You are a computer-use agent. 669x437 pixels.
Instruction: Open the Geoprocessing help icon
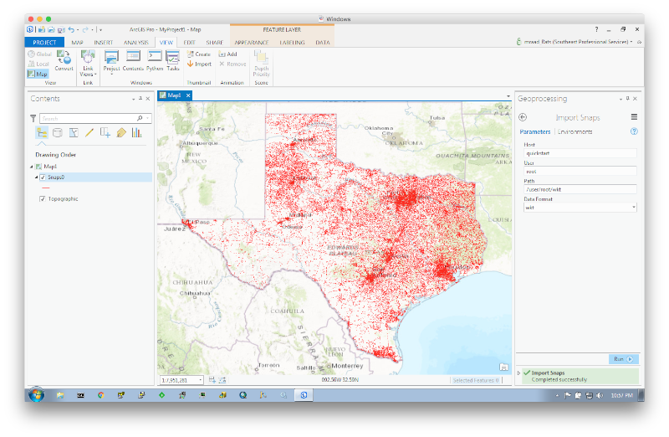coord(634,131)
